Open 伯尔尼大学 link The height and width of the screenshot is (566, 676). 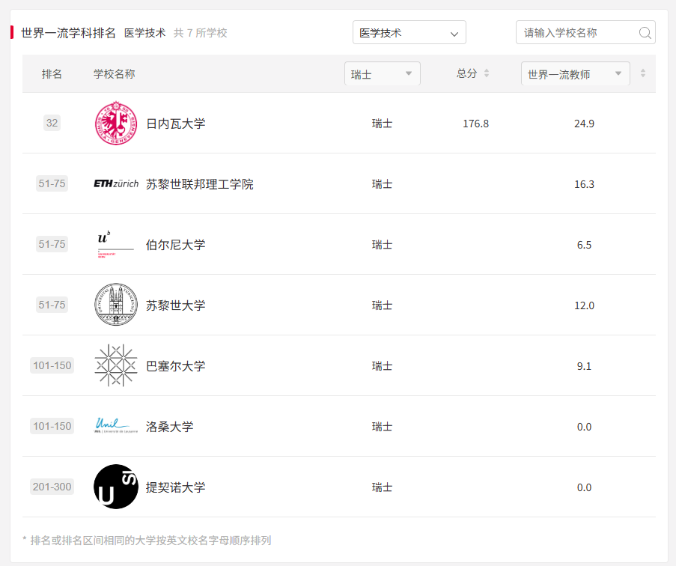coord(175,245)
